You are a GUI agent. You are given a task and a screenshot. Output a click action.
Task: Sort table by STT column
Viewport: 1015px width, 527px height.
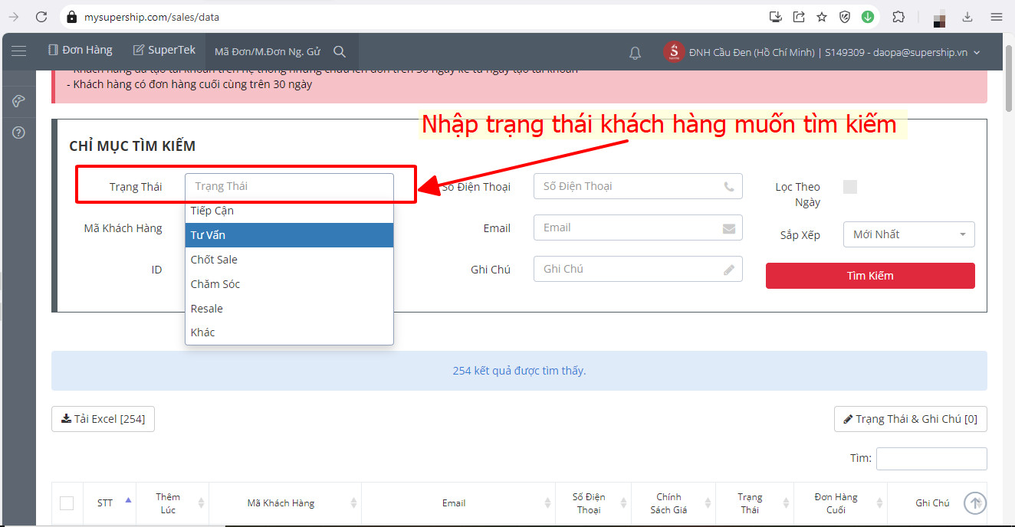(x=109, y=502)
